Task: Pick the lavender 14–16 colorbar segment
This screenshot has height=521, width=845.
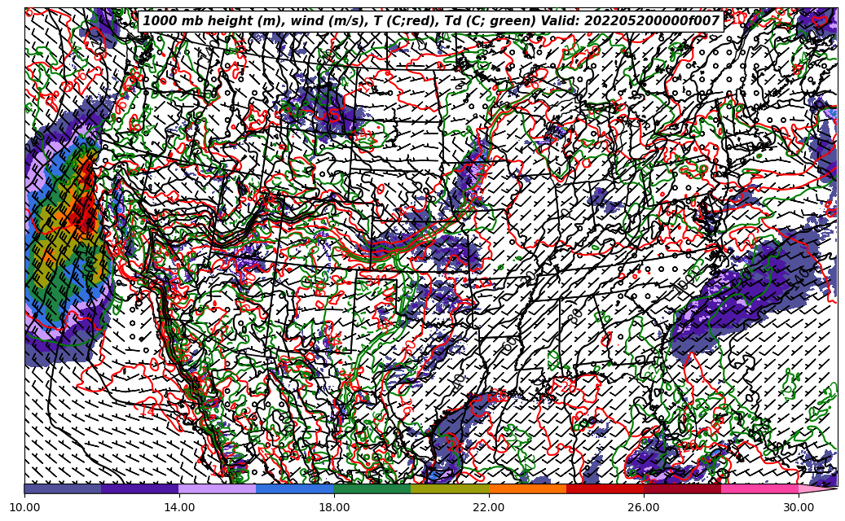Action: click(218, 488)
